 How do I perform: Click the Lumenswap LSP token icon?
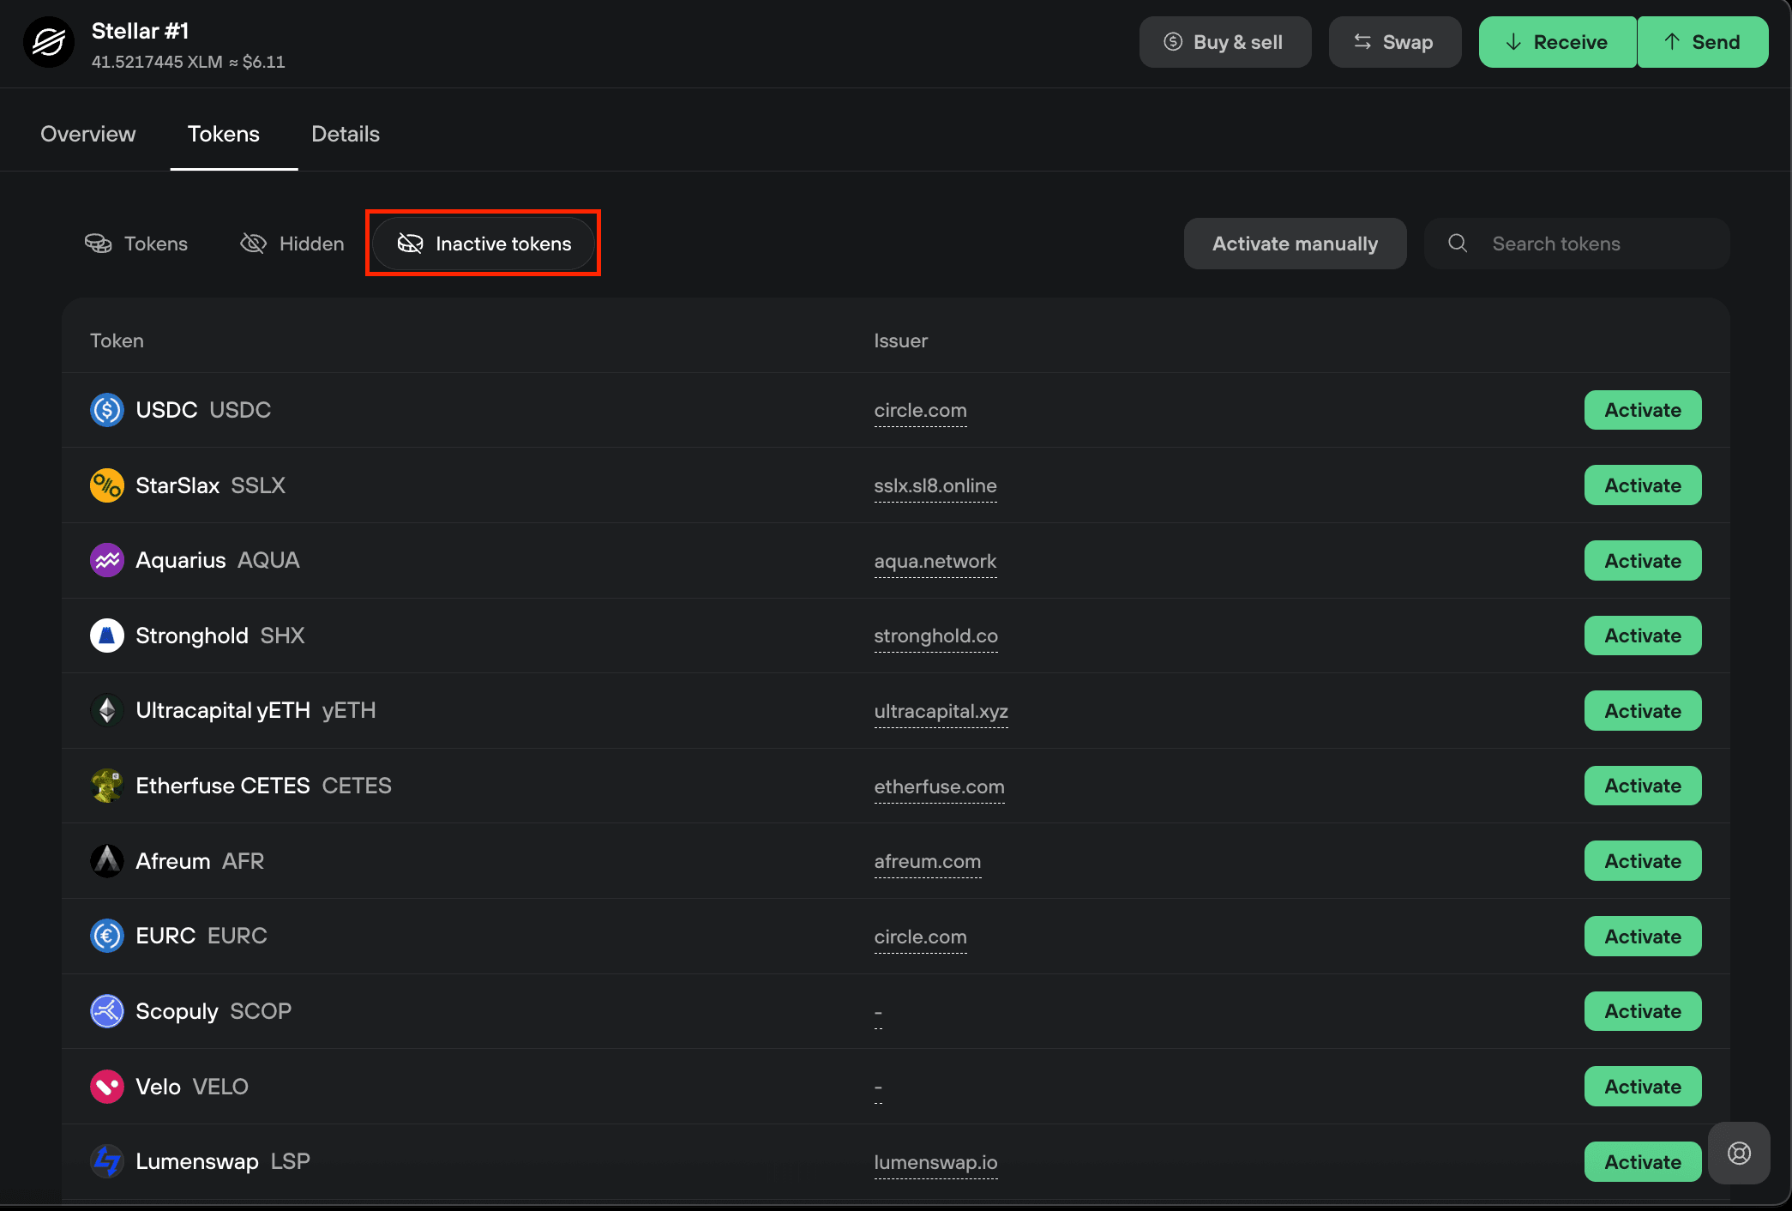point(107,1161)
